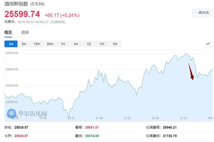
Task: Switch to 1W weekly interval
Action: coord(102,44)
